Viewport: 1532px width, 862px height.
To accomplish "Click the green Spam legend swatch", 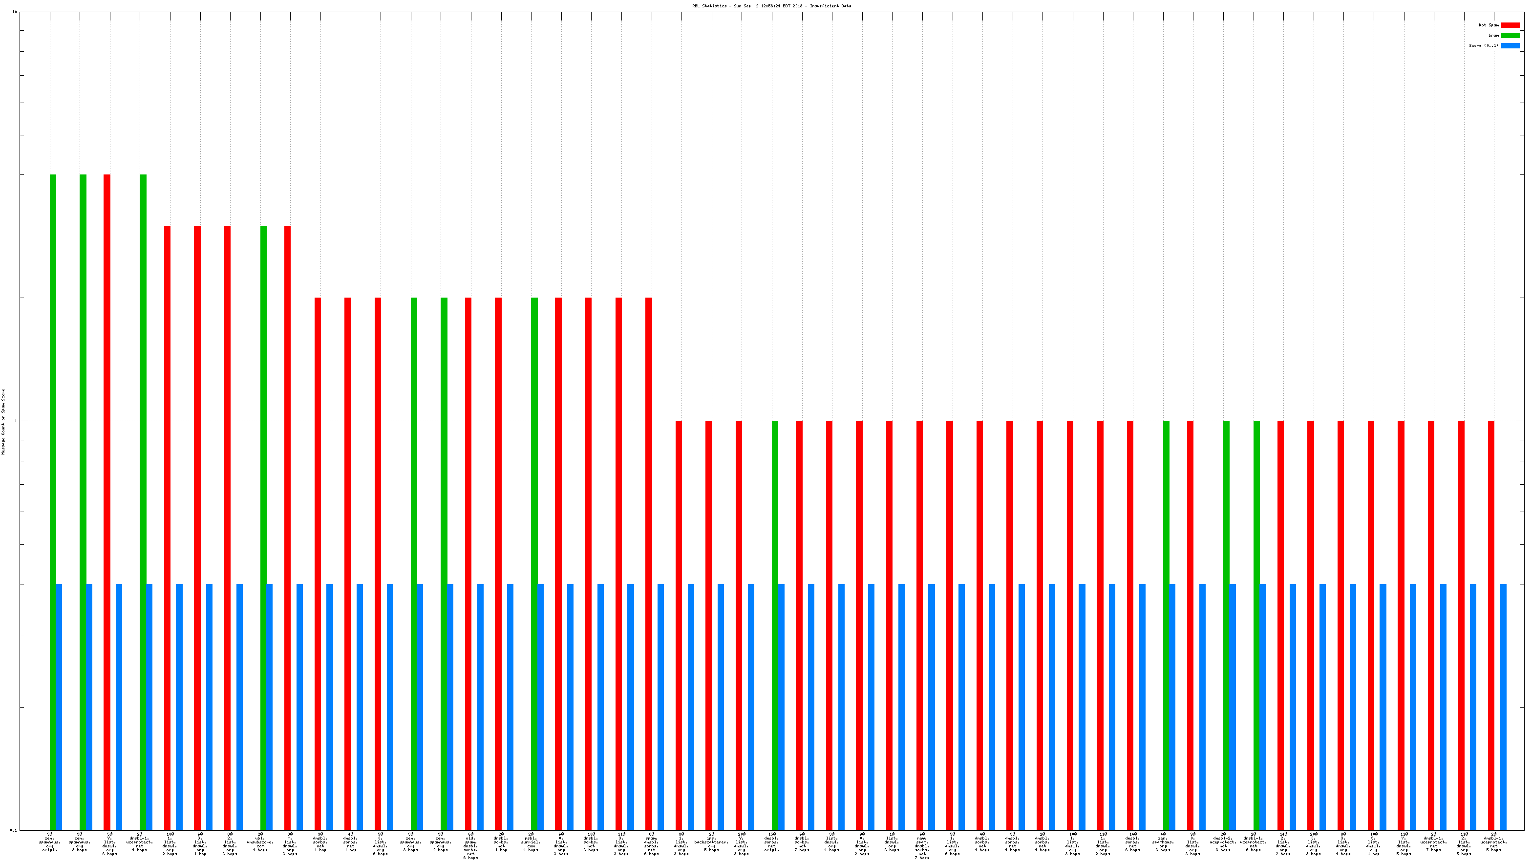I will click(x=1510, y=35).
